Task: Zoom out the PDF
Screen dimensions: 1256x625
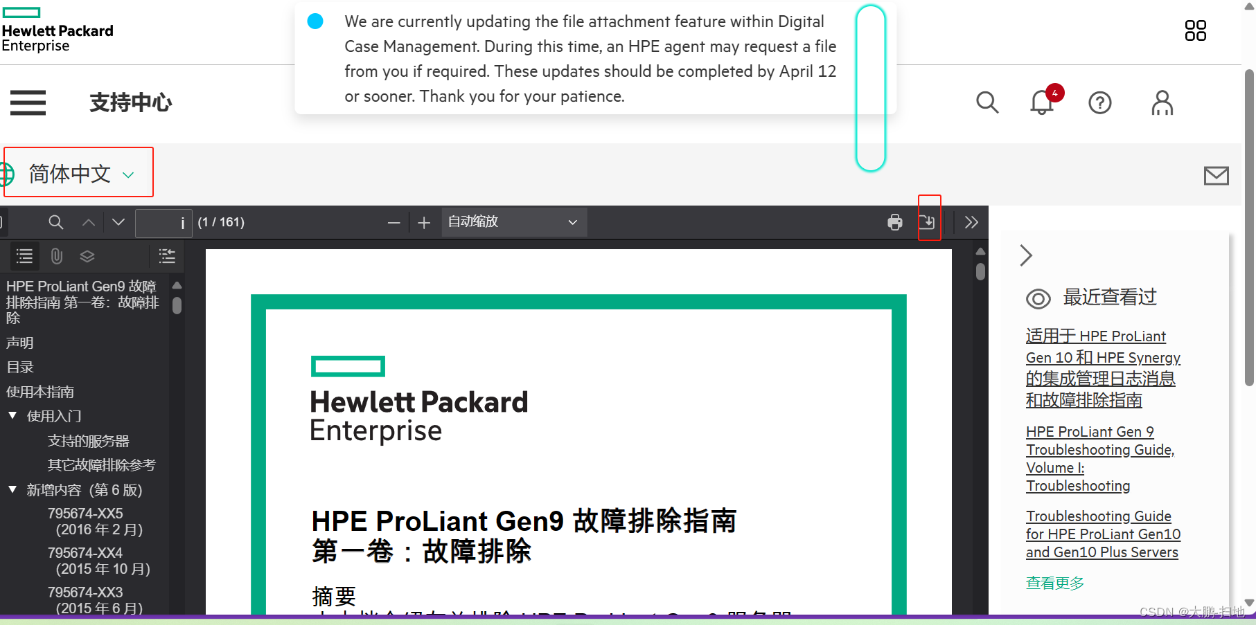Action: click(x=394, y=222)
